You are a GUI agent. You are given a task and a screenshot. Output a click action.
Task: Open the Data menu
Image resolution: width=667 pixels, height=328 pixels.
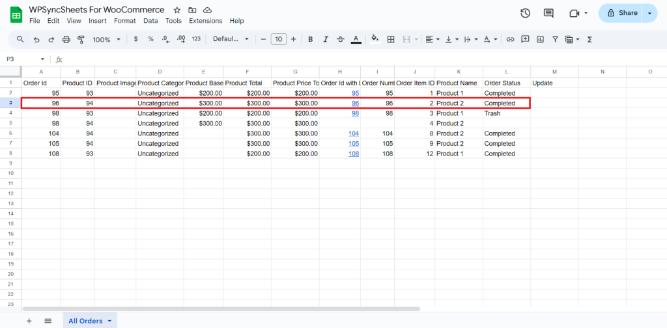coord(150,21)
